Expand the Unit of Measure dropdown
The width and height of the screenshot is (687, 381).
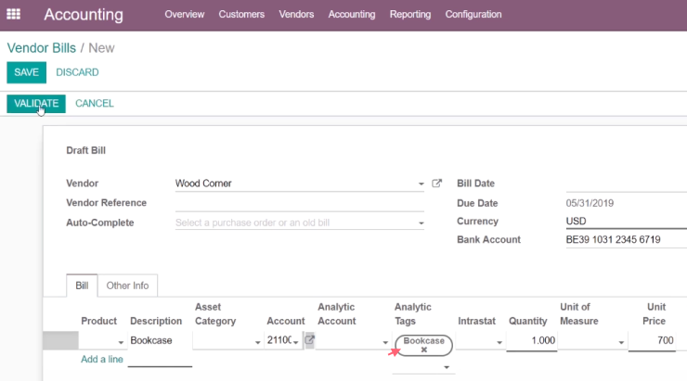621,342
